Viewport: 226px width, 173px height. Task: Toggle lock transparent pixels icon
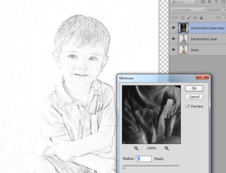click(183, 18)
